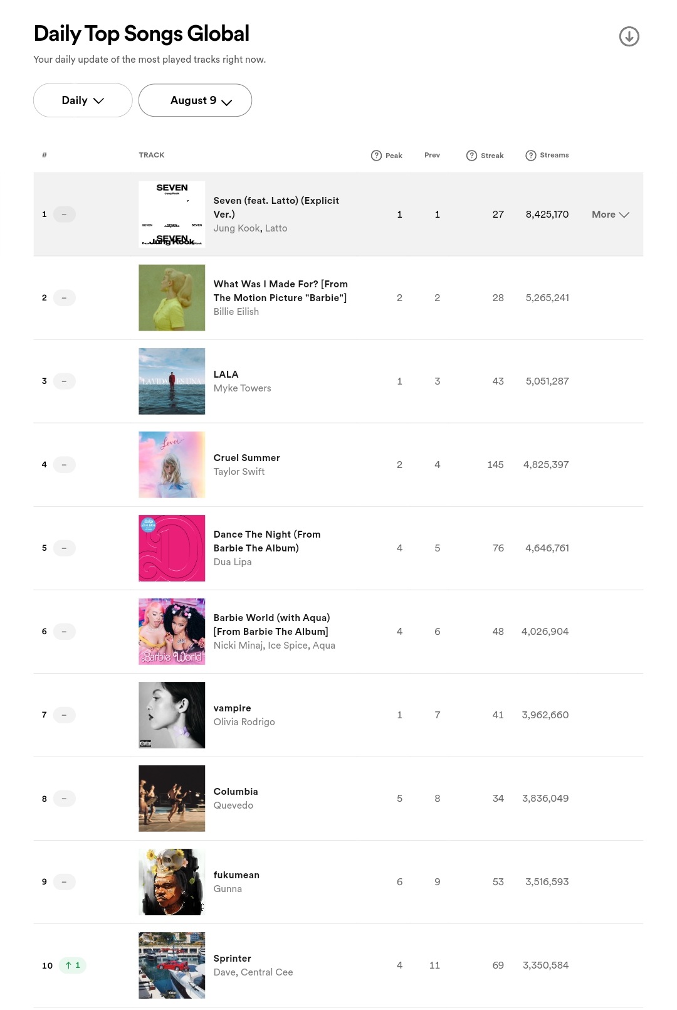The height and width of the screenshot is (1010, 677).
Task: Open the Billie Eilish artist link
Action: [x=236, y=312]
